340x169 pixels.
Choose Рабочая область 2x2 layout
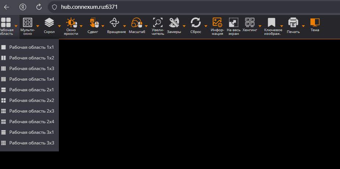click(x=29, y=100)
